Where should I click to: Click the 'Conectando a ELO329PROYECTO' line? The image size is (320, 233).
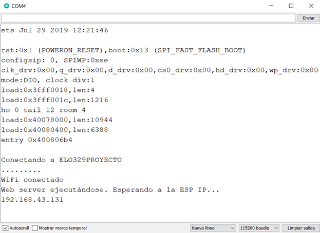pyautogui.click(x=62, y=160)
